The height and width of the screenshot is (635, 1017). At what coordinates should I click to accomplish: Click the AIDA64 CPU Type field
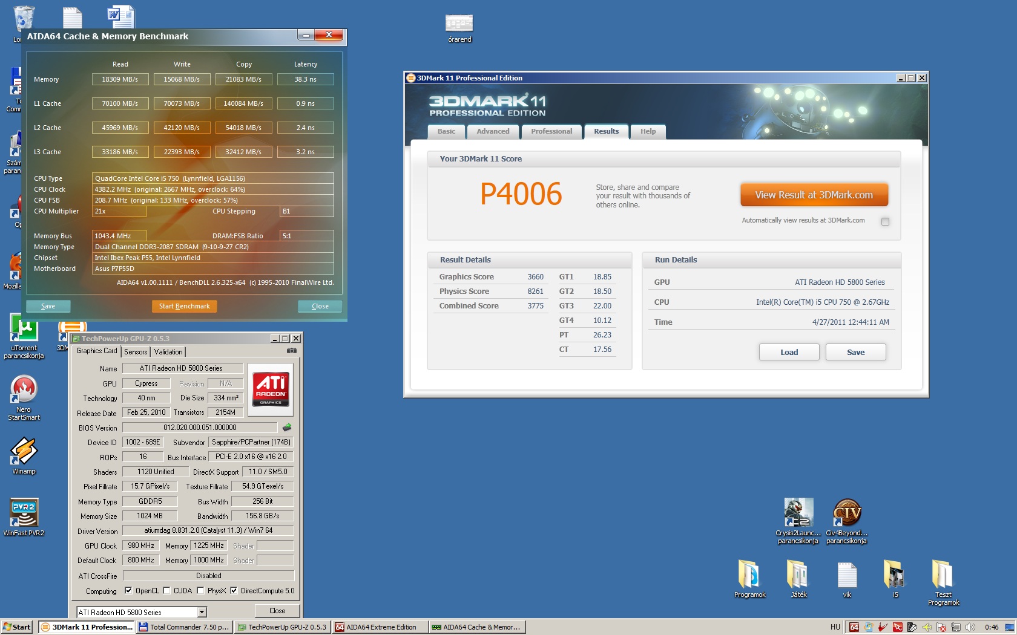tap(212, 178)
